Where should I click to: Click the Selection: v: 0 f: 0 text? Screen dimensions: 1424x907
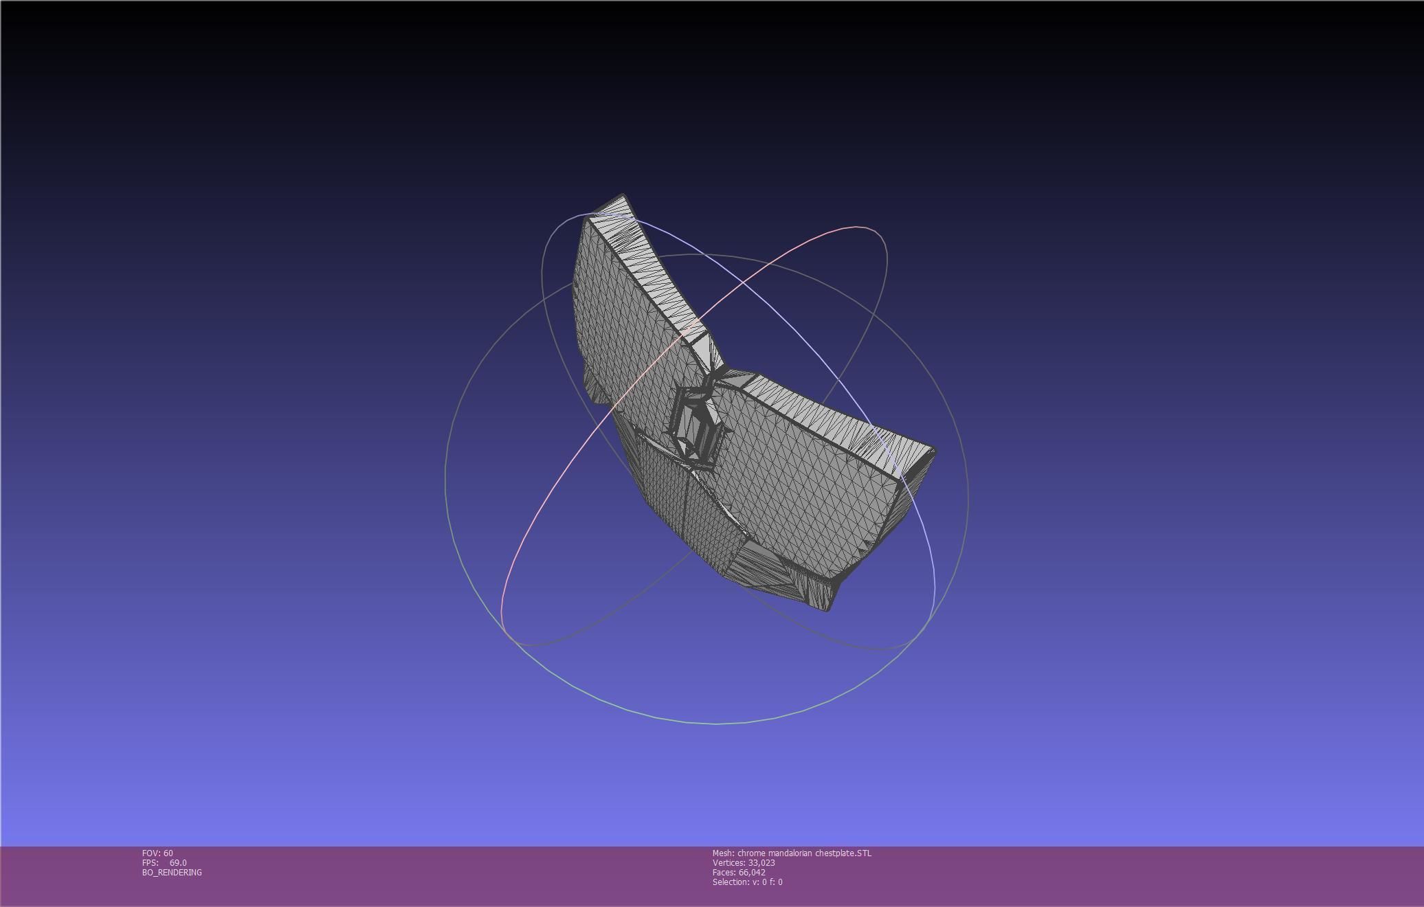pyautogui.click(x=747, y=882)
